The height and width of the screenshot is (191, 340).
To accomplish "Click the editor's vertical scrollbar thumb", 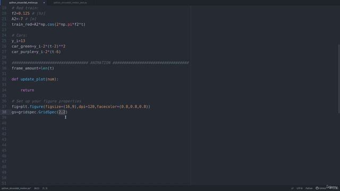I will (x=339, y=79).
